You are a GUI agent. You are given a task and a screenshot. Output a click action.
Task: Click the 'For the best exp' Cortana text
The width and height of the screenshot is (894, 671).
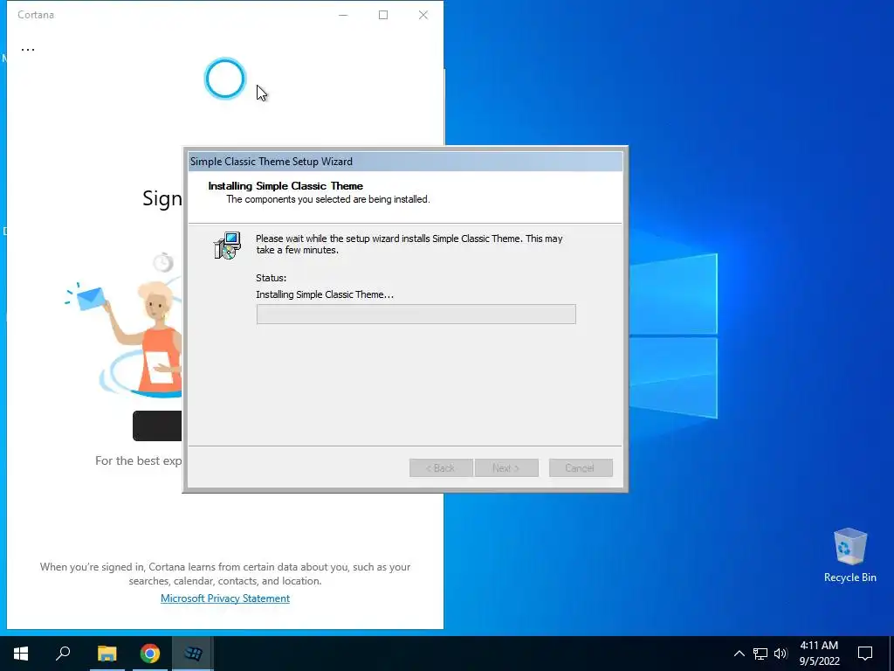tap(139, 460)
